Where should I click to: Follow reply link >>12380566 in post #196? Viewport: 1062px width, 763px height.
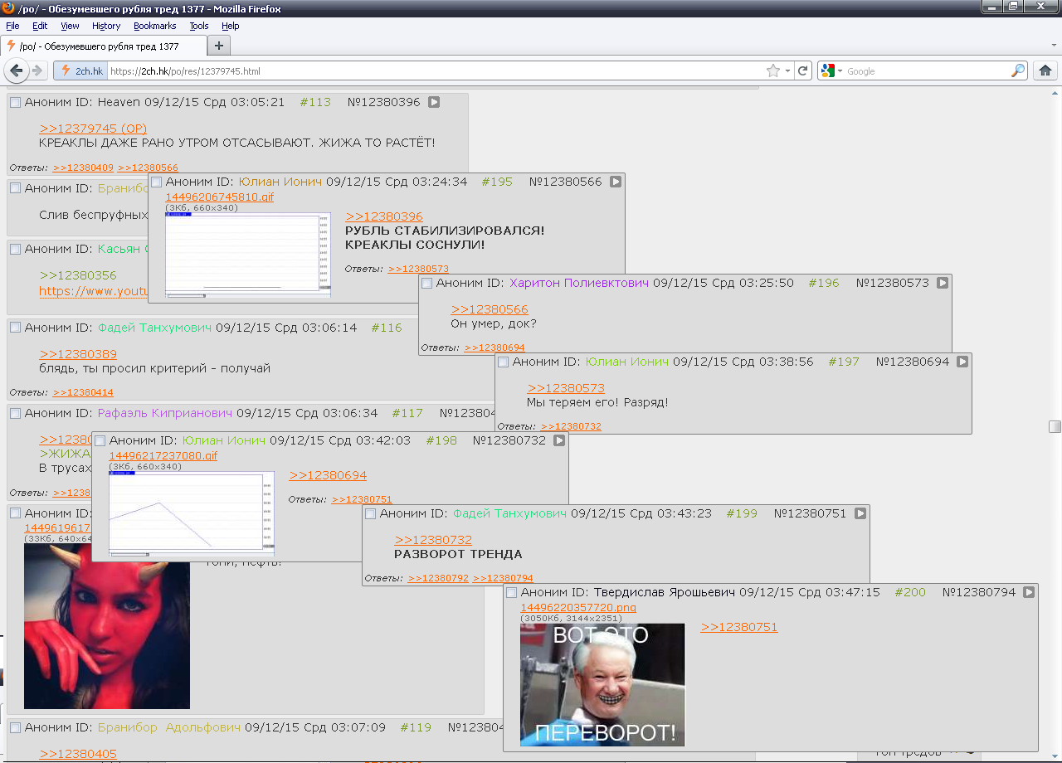490,309
